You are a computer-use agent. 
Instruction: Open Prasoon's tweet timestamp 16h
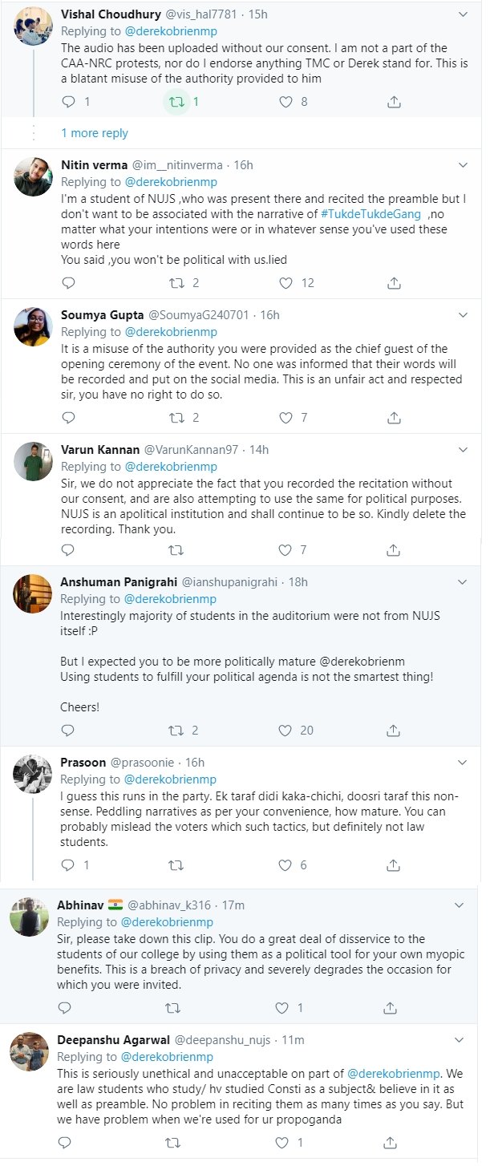pos(195,762)
